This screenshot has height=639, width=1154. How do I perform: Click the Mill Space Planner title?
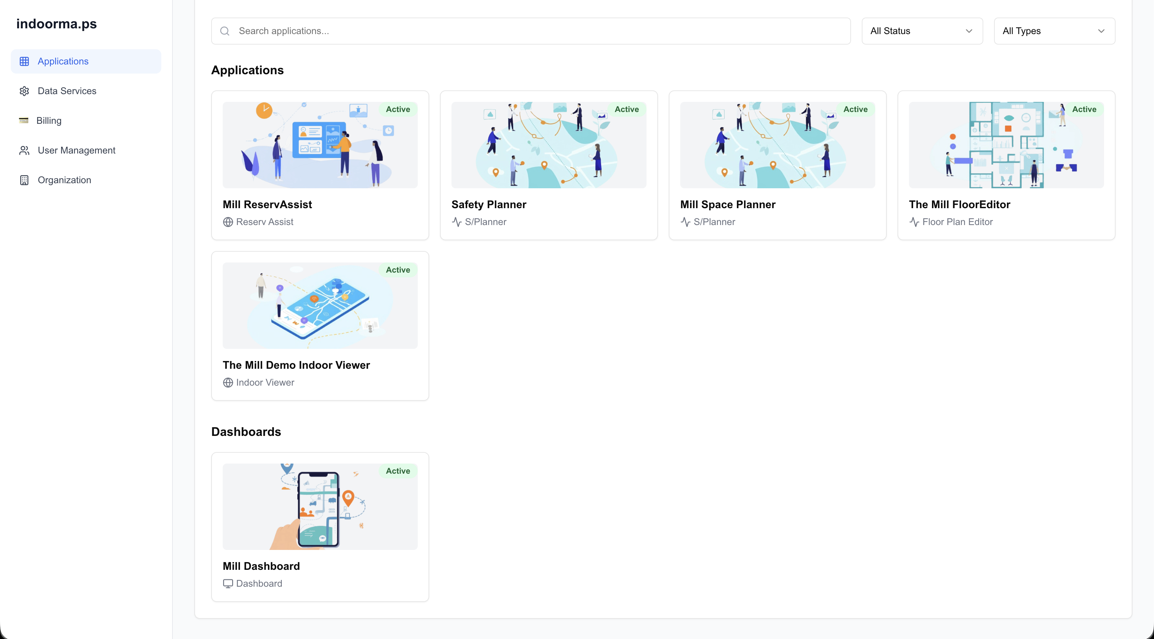click(x=727, y=205)
